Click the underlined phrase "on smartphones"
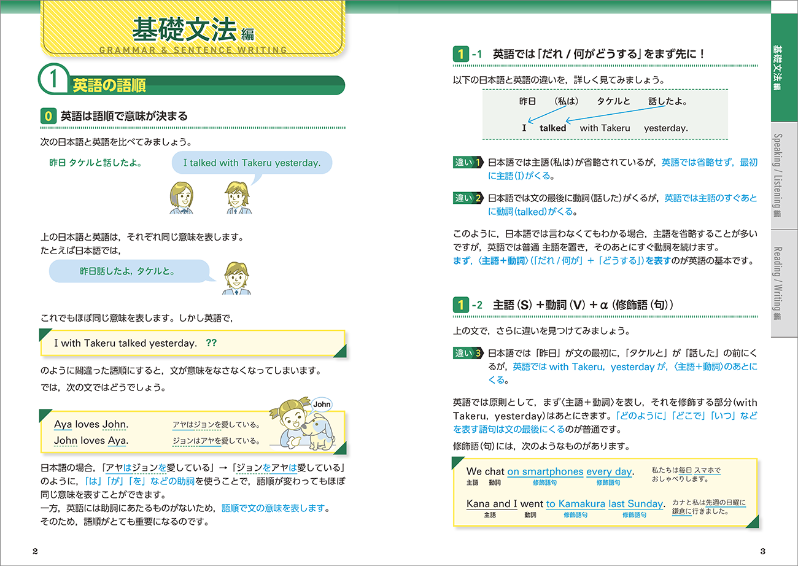The image size is (798, 566). click(x=545, y=471)
